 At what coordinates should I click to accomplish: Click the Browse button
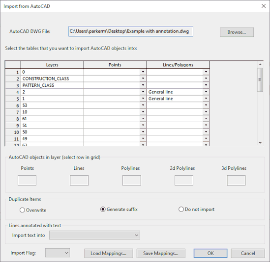(x=237, y=32)
